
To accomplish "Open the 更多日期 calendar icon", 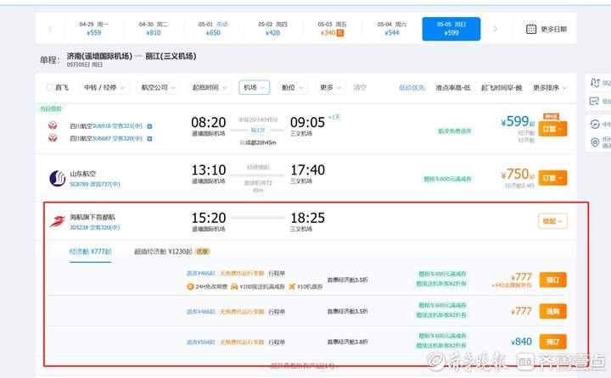I will [531, 29].
